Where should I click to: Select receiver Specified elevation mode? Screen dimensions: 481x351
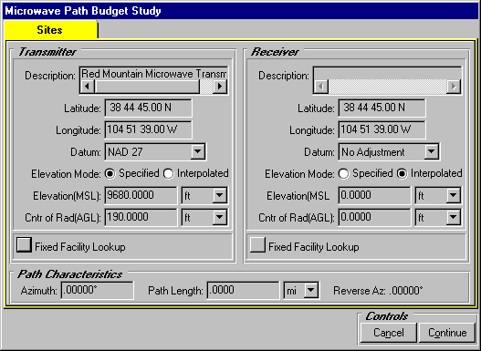pyautogui.click(x=343, y=173)
